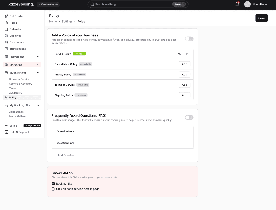The width and height of the screenshot is (276, 210).
Task: Click the Shipping Policy unavailable tag
Action: pyautogui.click(x=81, y=95)
